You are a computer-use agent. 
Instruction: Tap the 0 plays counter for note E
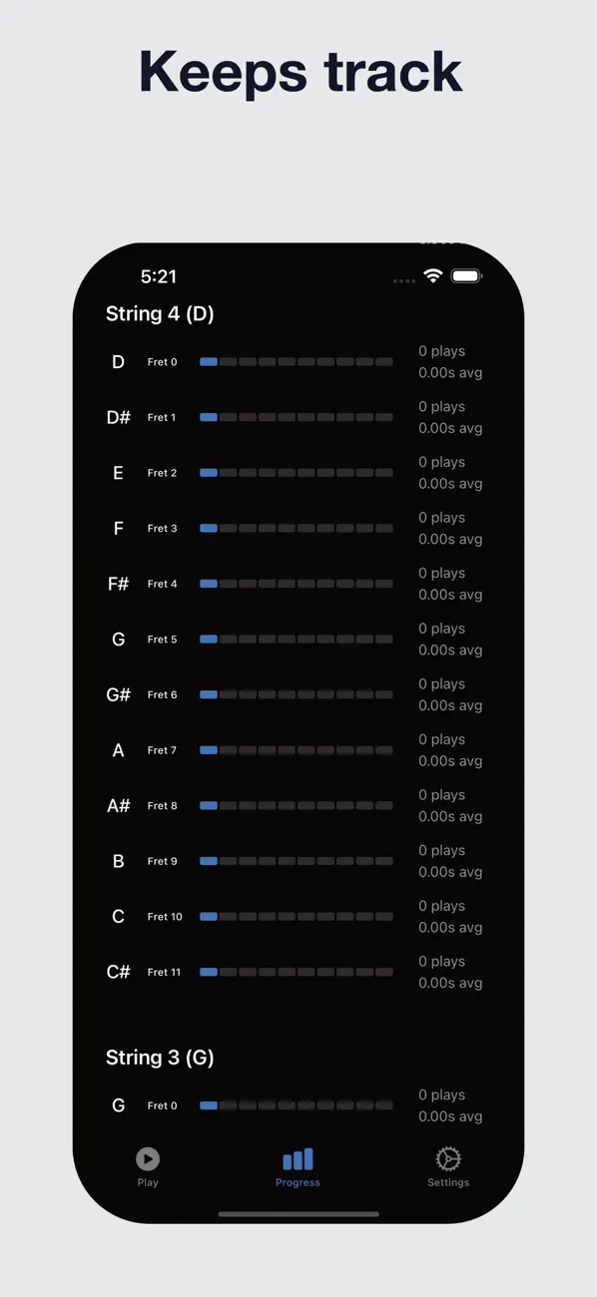[x=441, y=461]
